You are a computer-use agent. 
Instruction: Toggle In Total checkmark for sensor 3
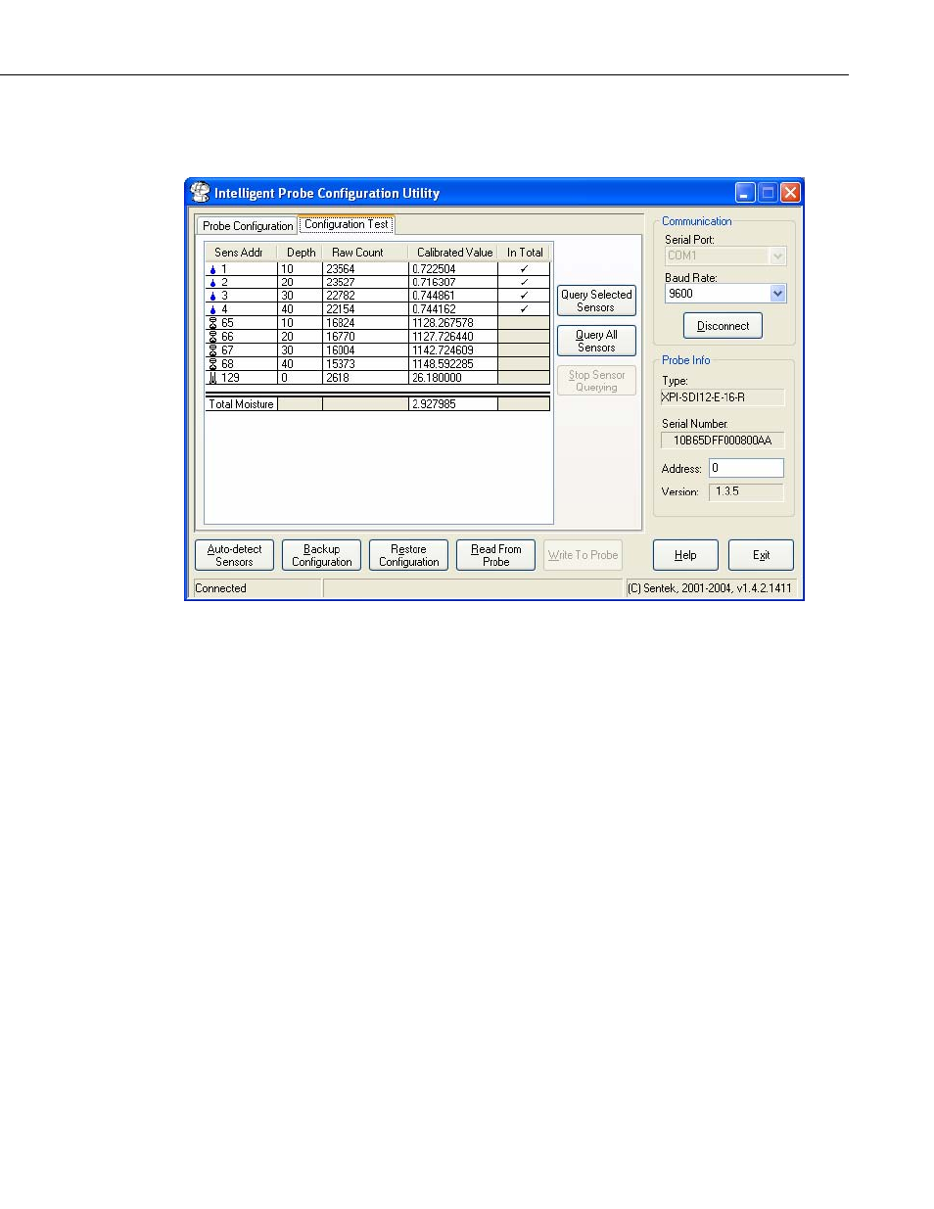click(x=524, y=296)
